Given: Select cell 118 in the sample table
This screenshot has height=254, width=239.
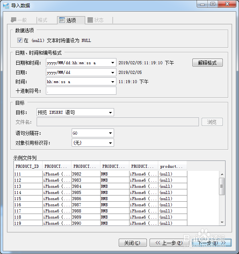Looking at the screenshot, I should pos(28,217).
